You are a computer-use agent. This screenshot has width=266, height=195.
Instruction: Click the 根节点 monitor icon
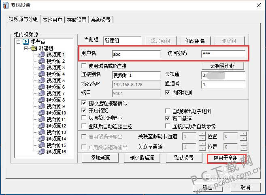26,42
